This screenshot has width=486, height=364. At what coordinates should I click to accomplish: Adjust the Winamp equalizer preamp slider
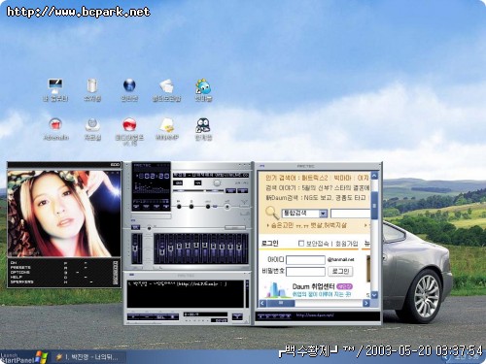point(135,248)
